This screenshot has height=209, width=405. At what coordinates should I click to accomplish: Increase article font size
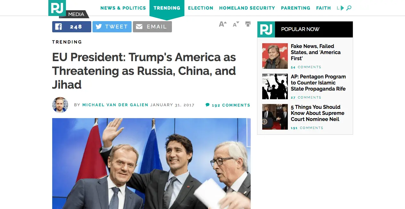point(223,24)
